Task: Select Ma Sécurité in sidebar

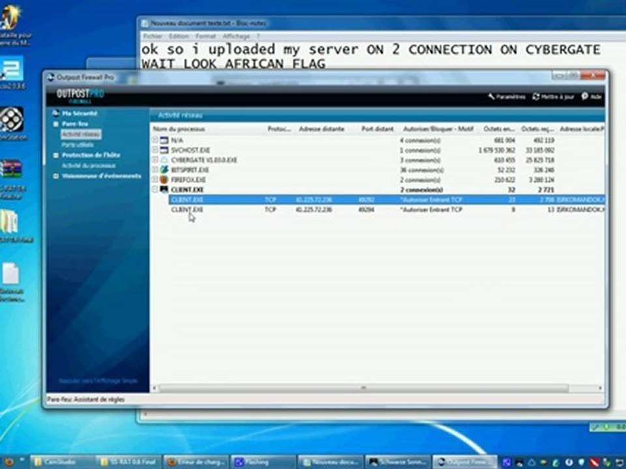Action: click(x=80, y=113)
